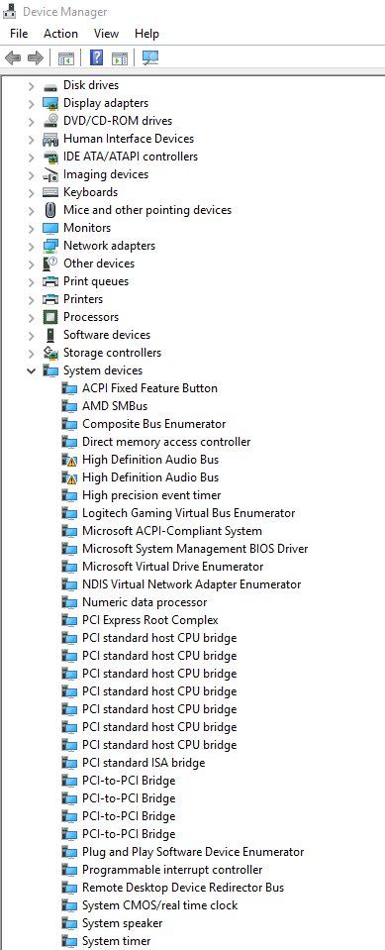Select System speaker device
The image size is (385, 950).
[123, 923]
